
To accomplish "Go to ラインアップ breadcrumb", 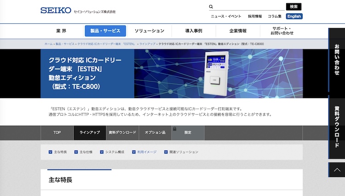I will [147, 44].
